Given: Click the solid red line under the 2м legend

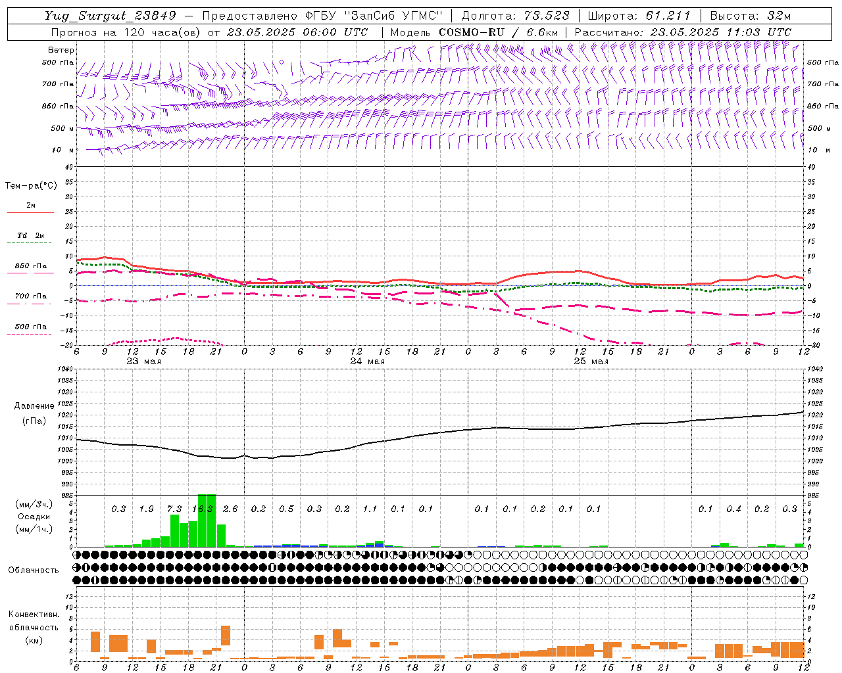Looking at the screenshot, I should click(x=30, y=213).
